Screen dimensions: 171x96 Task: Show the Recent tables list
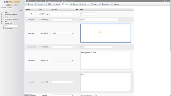(x=3, y=8)
